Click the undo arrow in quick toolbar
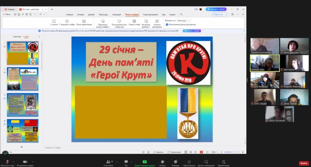Image resolution: width=311 pixels, height=167 pixels. tap(35, 14)
